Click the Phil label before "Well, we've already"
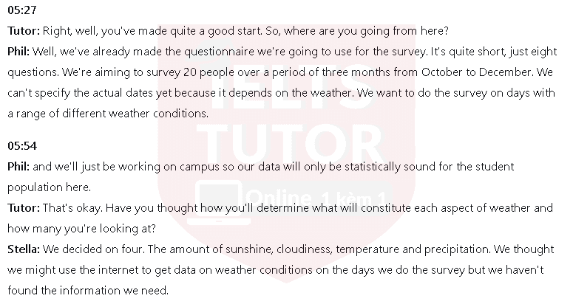Screen dimensions: 573x304 [18, 52]
